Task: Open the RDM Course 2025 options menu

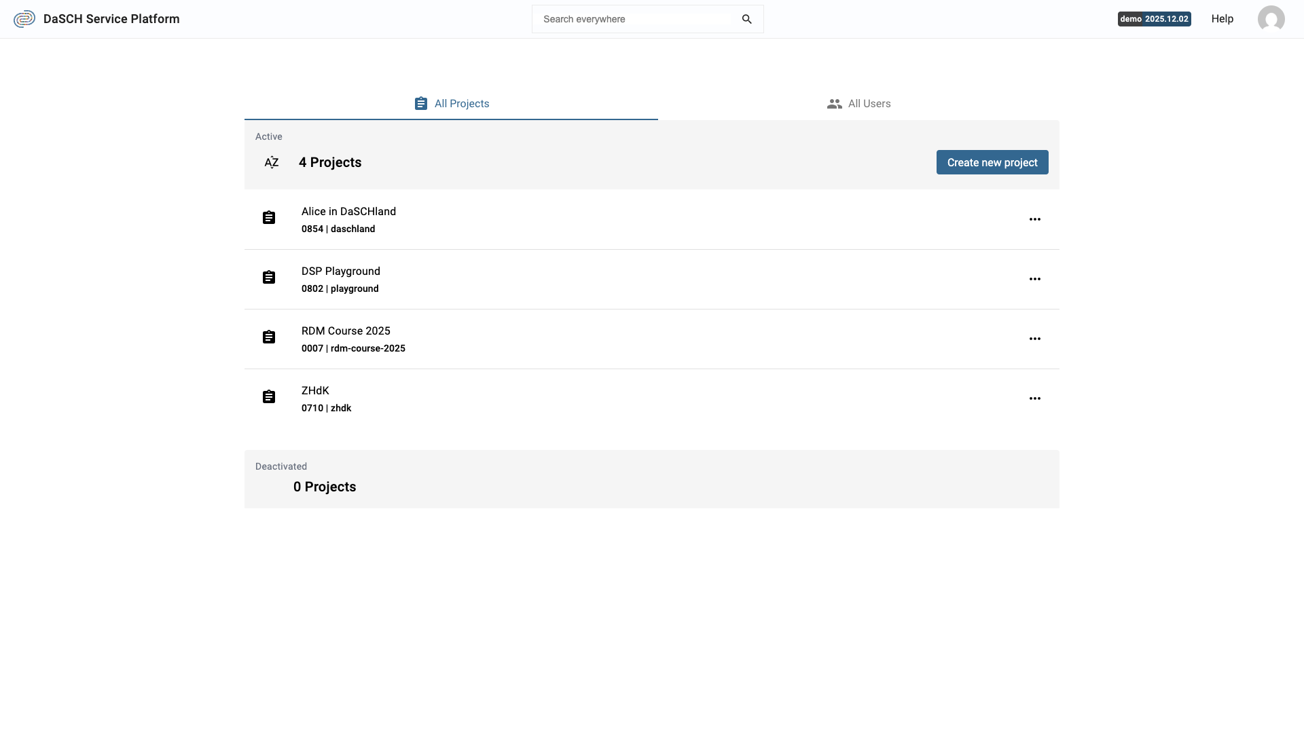Action: tap(1035, 339)
